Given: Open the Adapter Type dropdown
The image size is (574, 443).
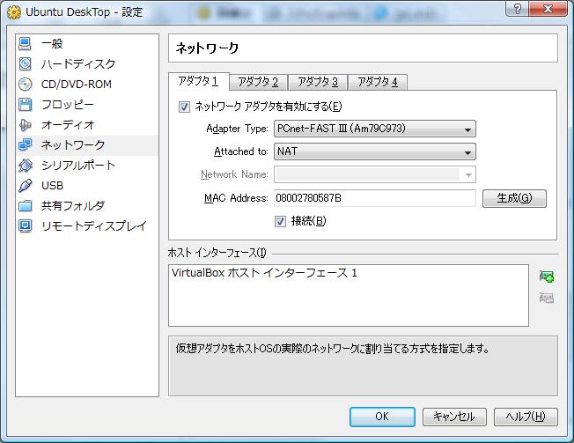Looking at the screenshot, I should [x=375, y=129].
